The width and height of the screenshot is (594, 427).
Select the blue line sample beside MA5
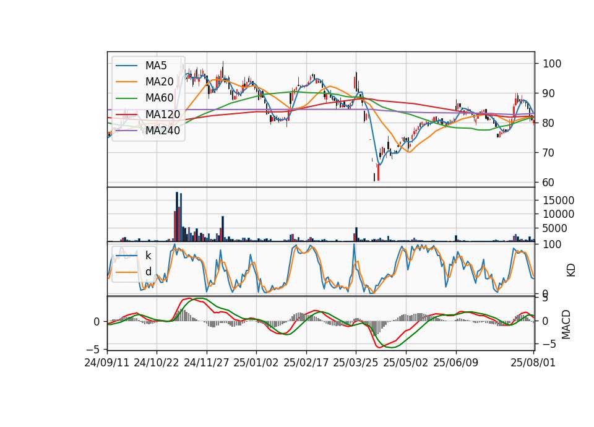point(126,66)
